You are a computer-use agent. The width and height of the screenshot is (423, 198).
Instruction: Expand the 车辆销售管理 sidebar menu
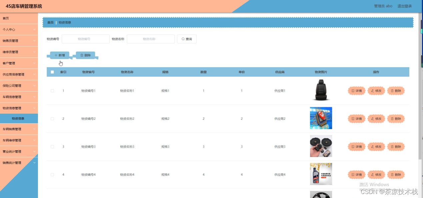coord(19,129)
